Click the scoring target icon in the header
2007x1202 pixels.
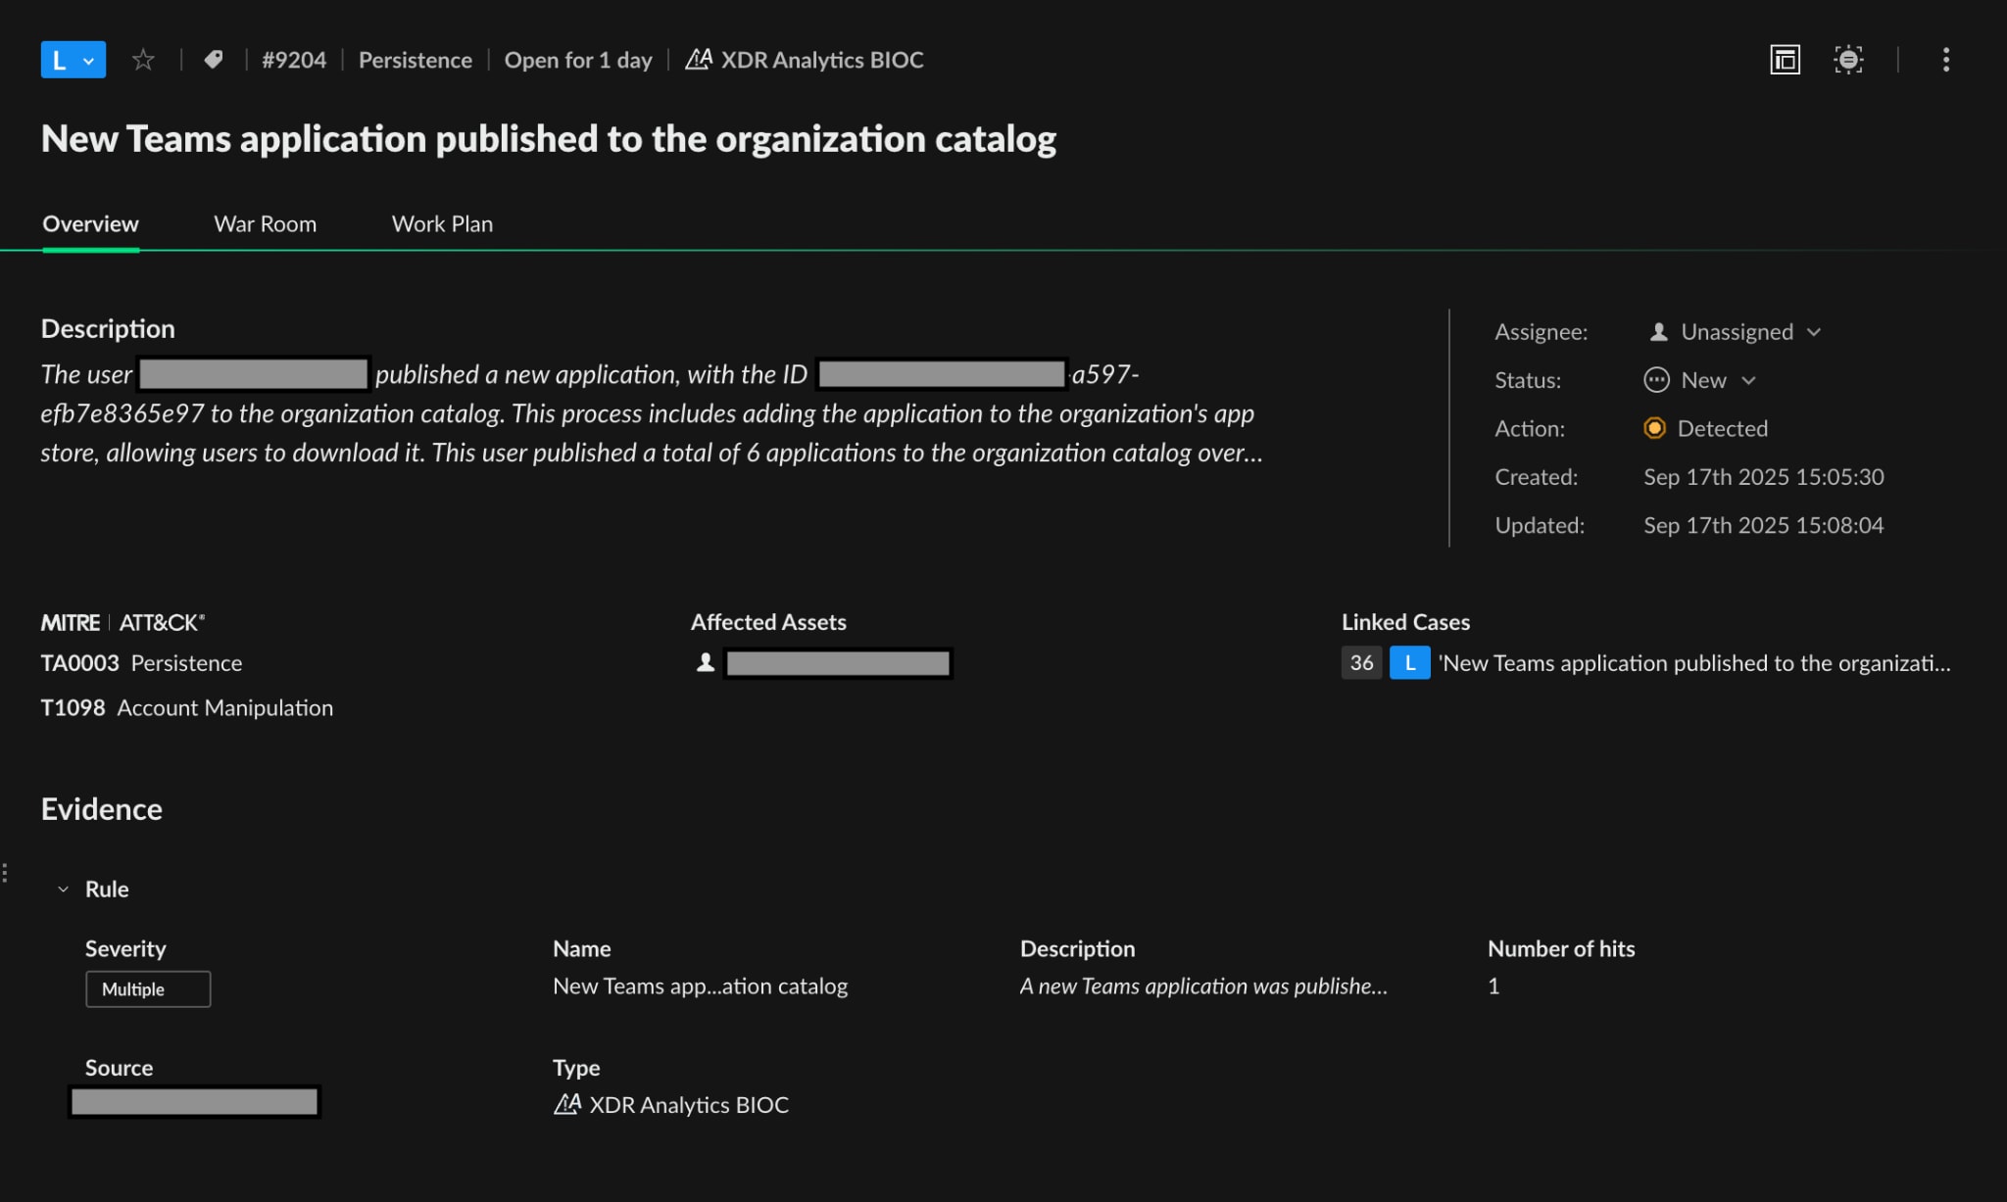click(x=1849, y=60)
